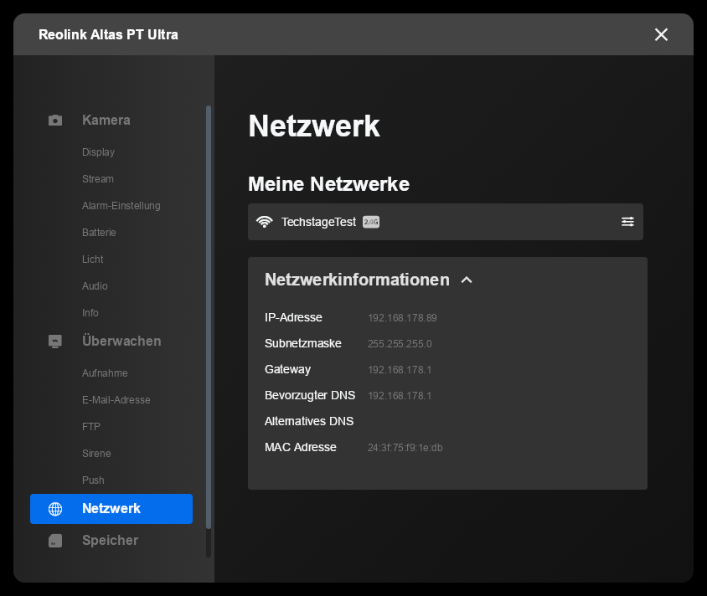Open the network settings sliders icon
This screenshot has height=596, width=707.
627,222
